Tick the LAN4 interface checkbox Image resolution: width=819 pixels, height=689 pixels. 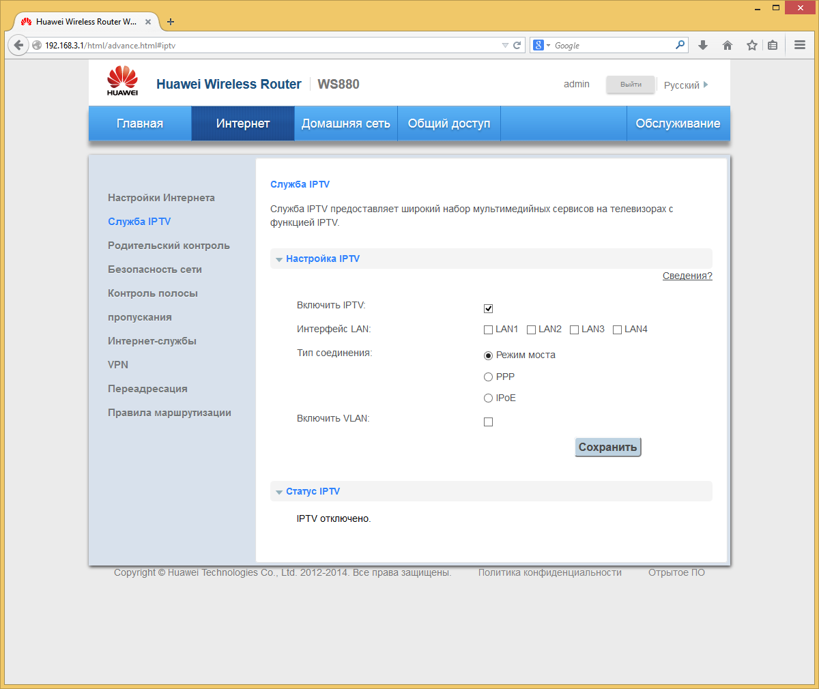pyautogui.click(x=617, y=329)
